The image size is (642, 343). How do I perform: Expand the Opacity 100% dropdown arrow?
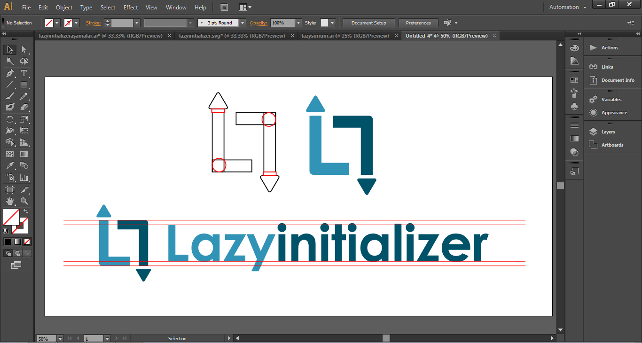click(298, 23)
